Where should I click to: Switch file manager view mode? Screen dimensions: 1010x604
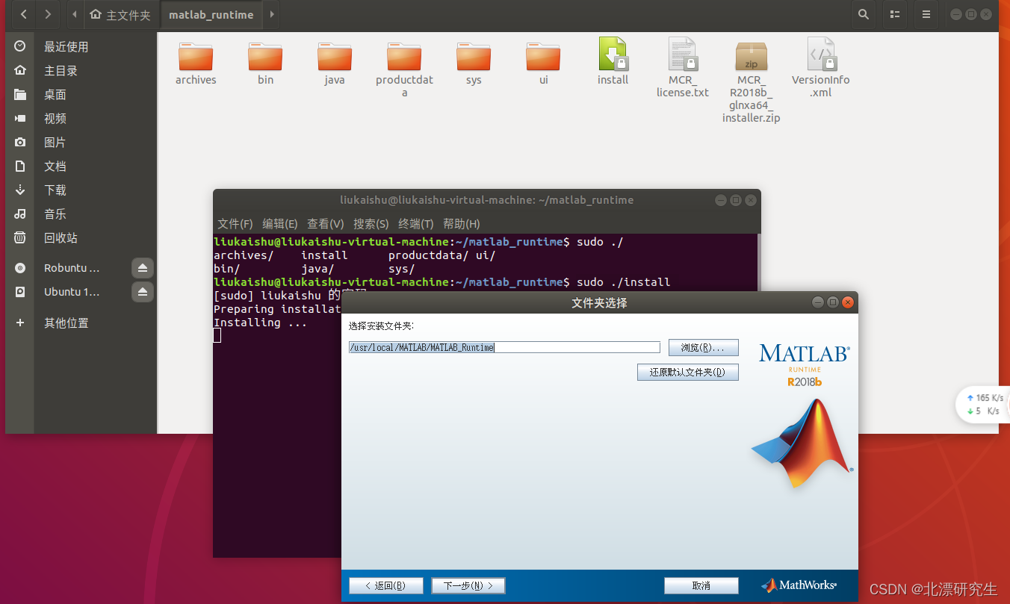point(895,14)
